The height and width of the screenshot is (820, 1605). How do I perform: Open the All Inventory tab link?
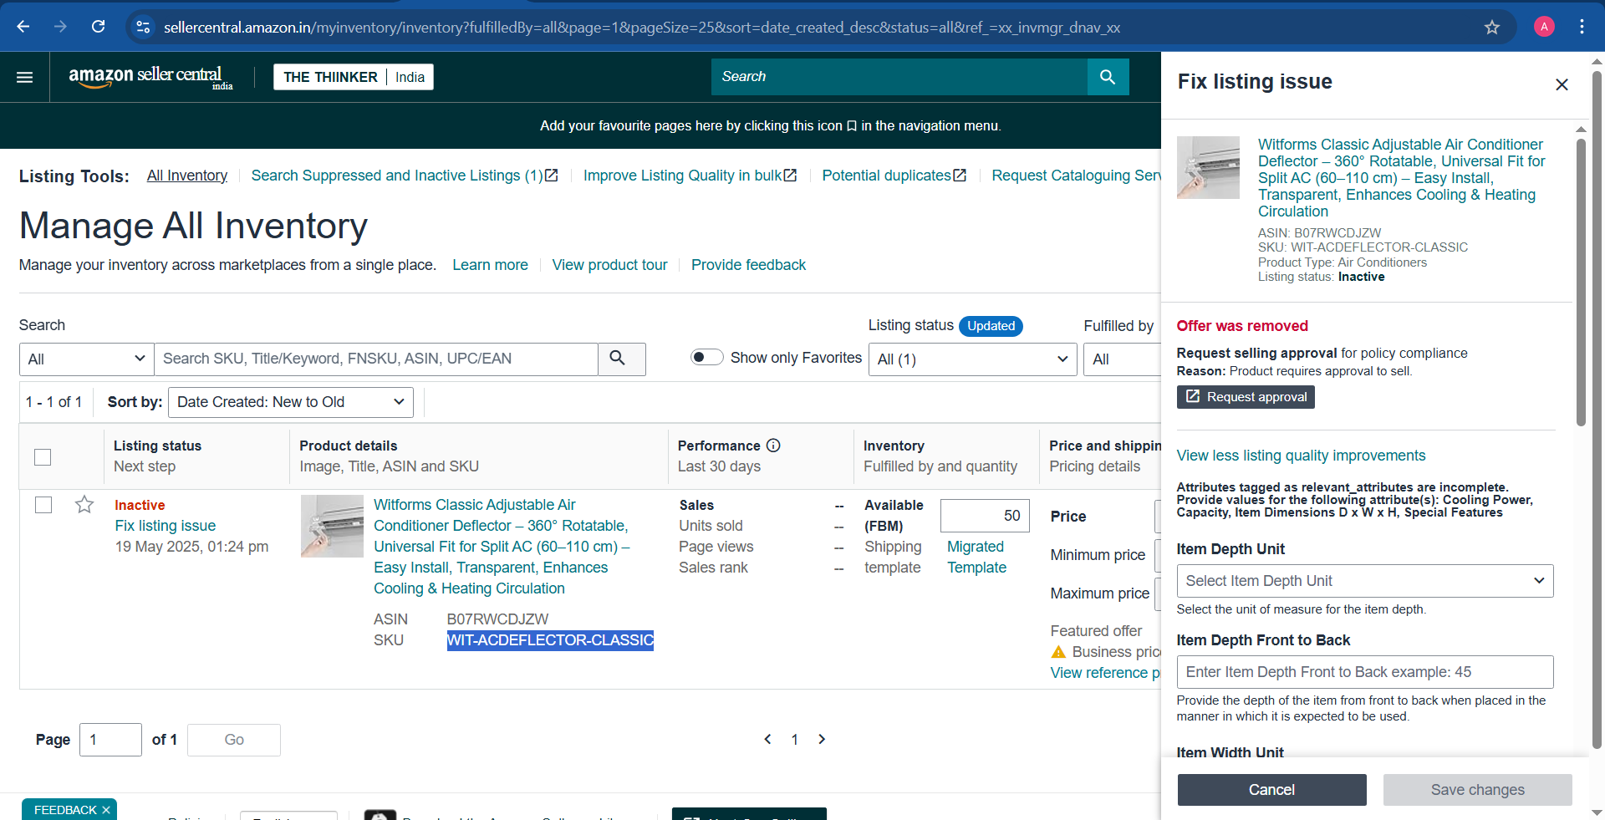point(187,176)
